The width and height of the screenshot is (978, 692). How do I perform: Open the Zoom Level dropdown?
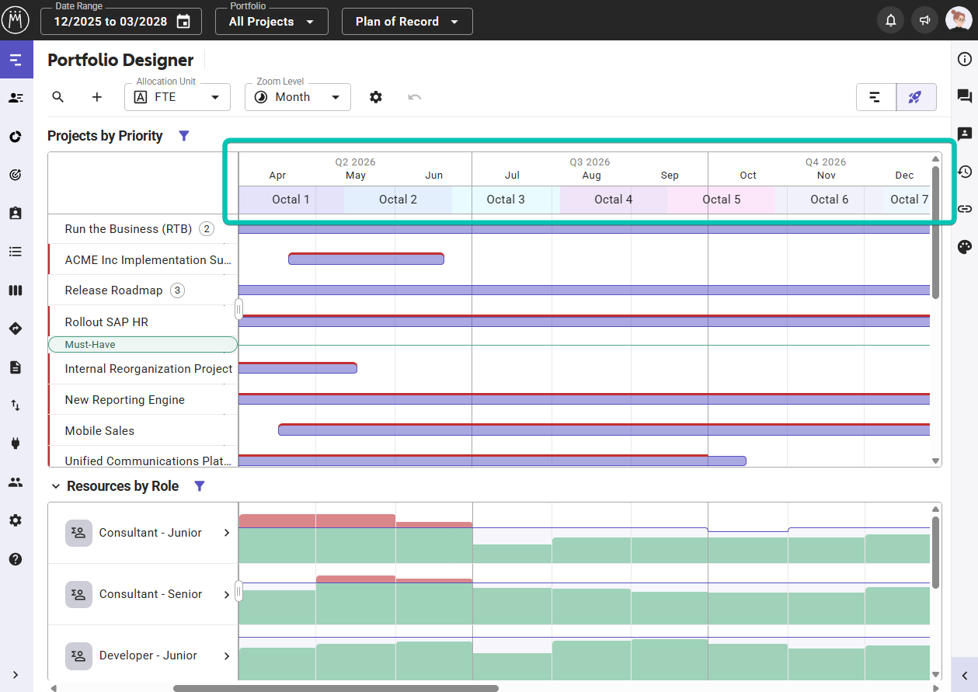click(298, 97)
